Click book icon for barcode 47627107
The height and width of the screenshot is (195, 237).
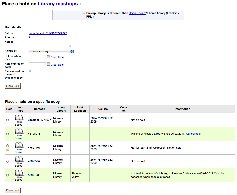click(x=19, y=147)
